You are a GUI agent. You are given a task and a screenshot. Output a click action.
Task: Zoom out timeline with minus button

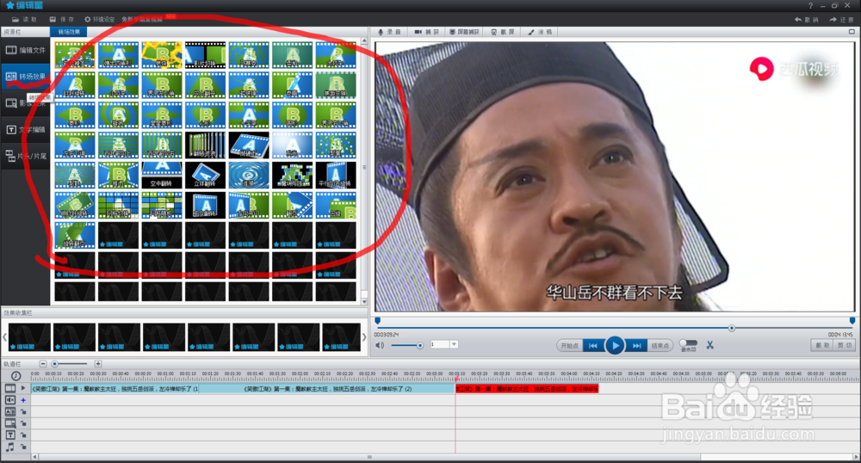(x=43, y=364)
